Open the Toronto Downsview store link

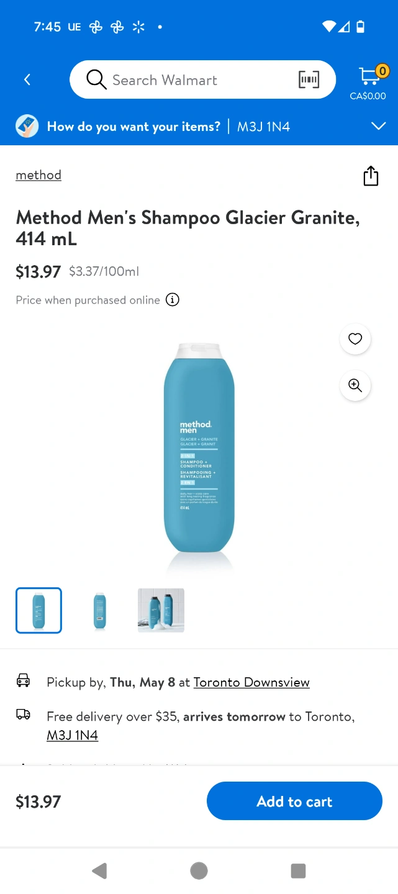point(251,682)
